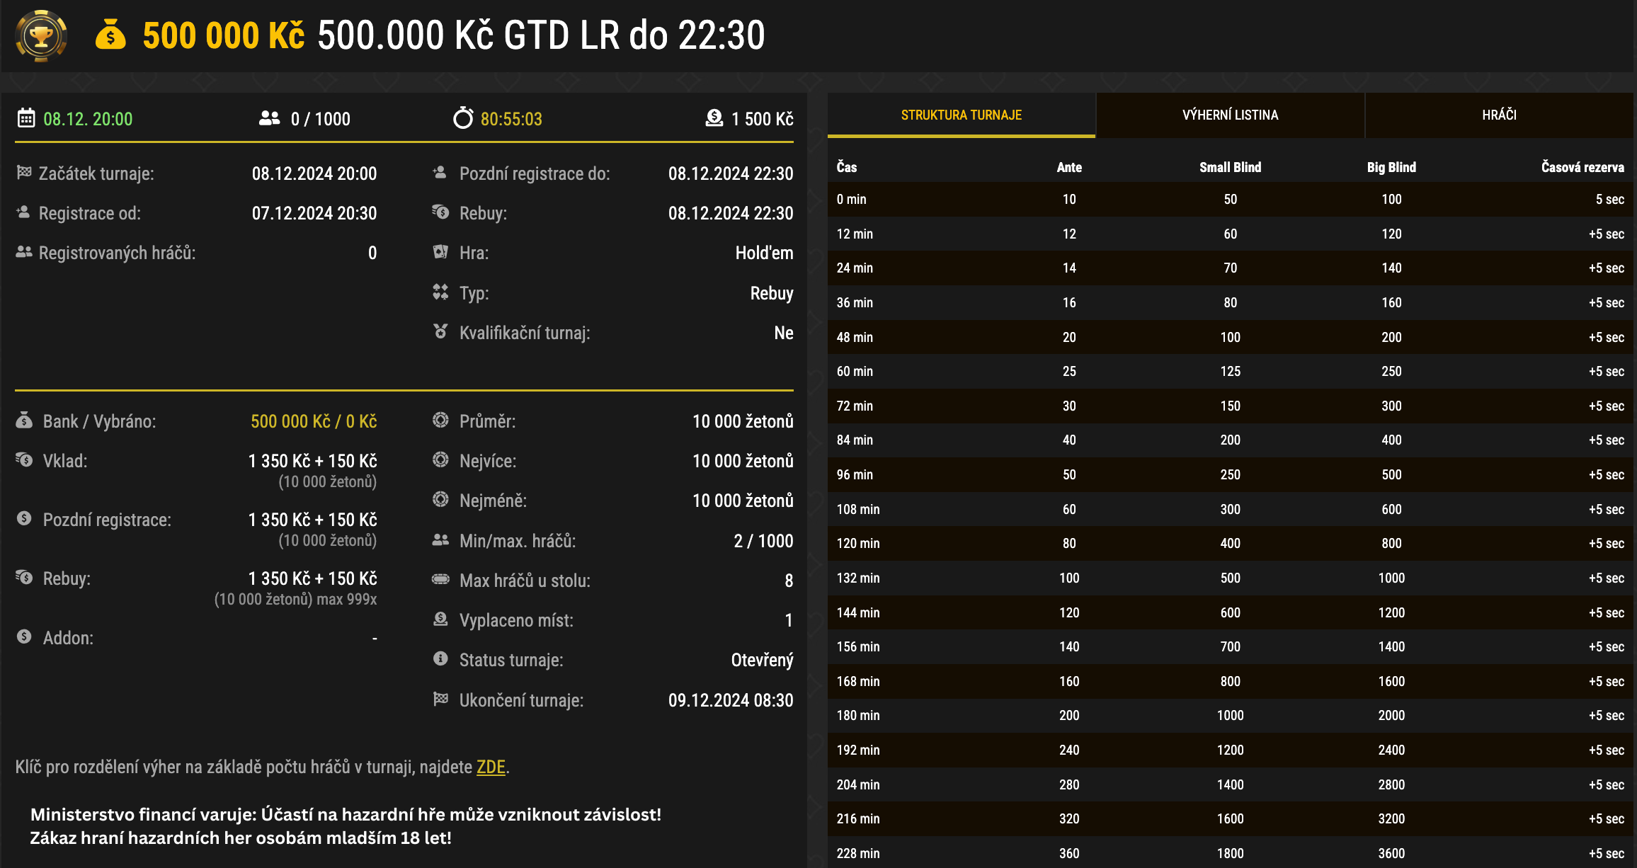Click the finish flag icon beside Ukončení turnaje
Image resolution: width=1637 pixels, height=868 pixels.
pyautogui.click(x=440, y=699)
